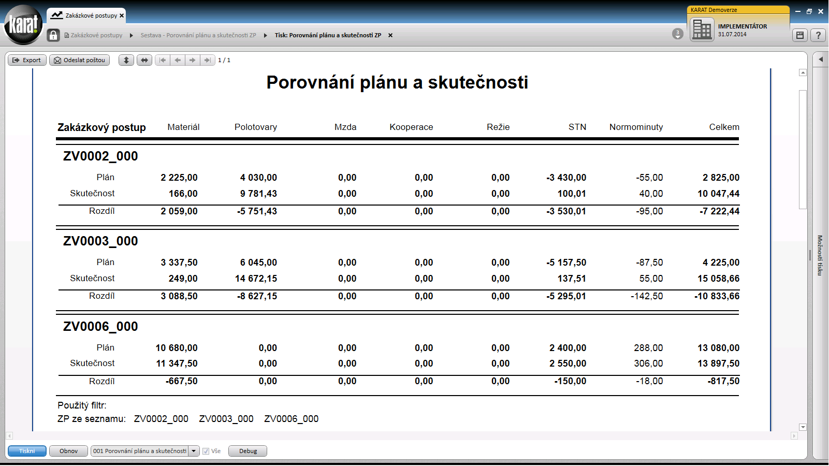Image resolution: width=829 pixels, height=466 pixels.
Task: Click total value -10 833,66
Action: tap(717, 296)
